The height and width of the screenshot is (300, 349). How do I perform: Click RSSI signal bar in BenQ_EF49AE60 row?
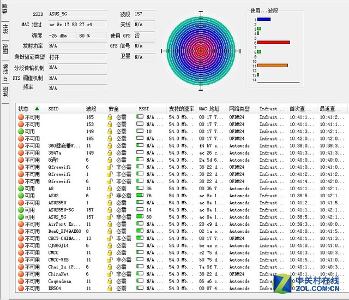(x=140, y=231)
